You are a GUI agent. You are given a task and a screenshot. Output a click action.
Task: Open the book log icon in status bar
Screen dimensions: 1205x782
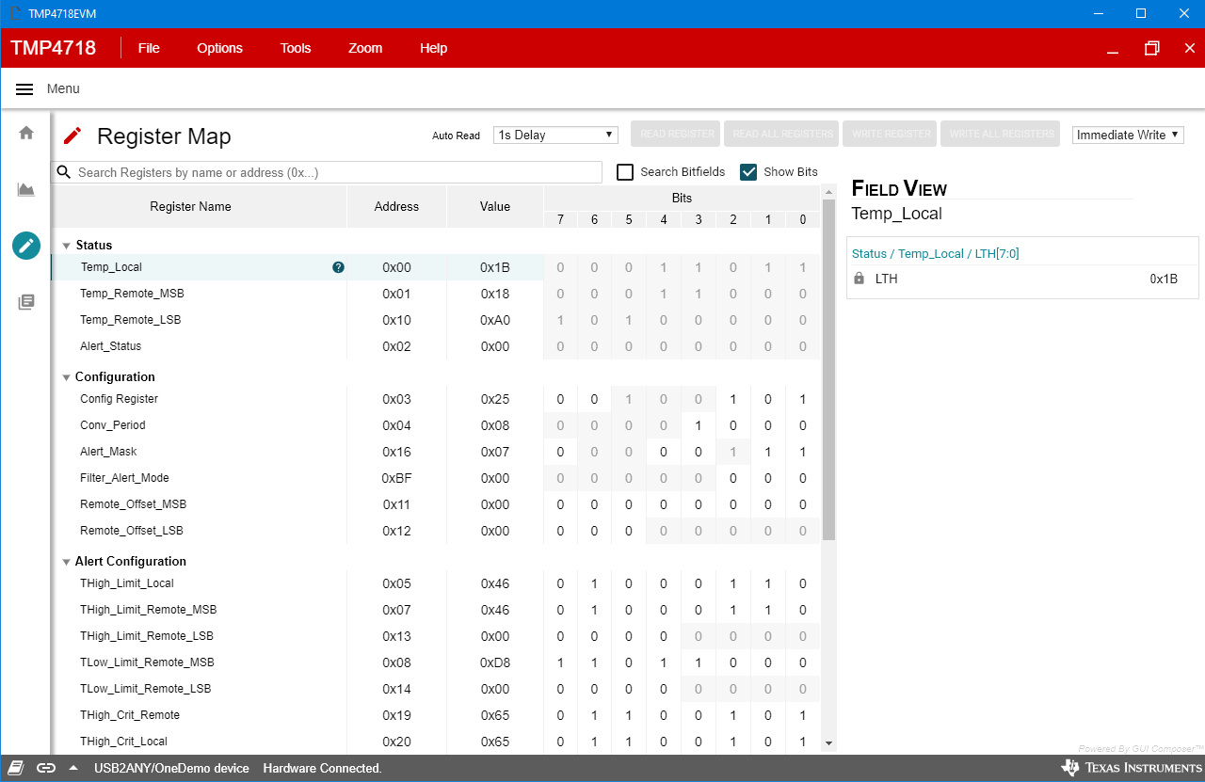pos(17,768)
